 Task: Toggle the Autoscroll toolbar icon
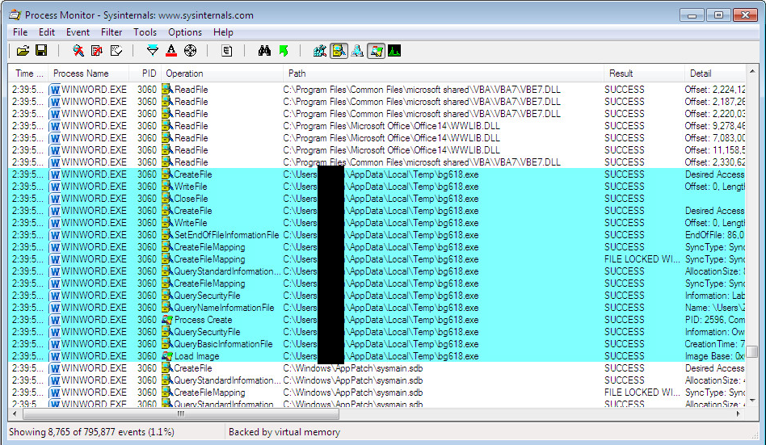tap(97, 51)
